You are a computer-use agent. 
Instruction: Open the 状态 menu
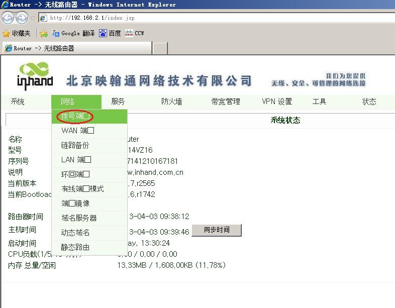[369, 101]
